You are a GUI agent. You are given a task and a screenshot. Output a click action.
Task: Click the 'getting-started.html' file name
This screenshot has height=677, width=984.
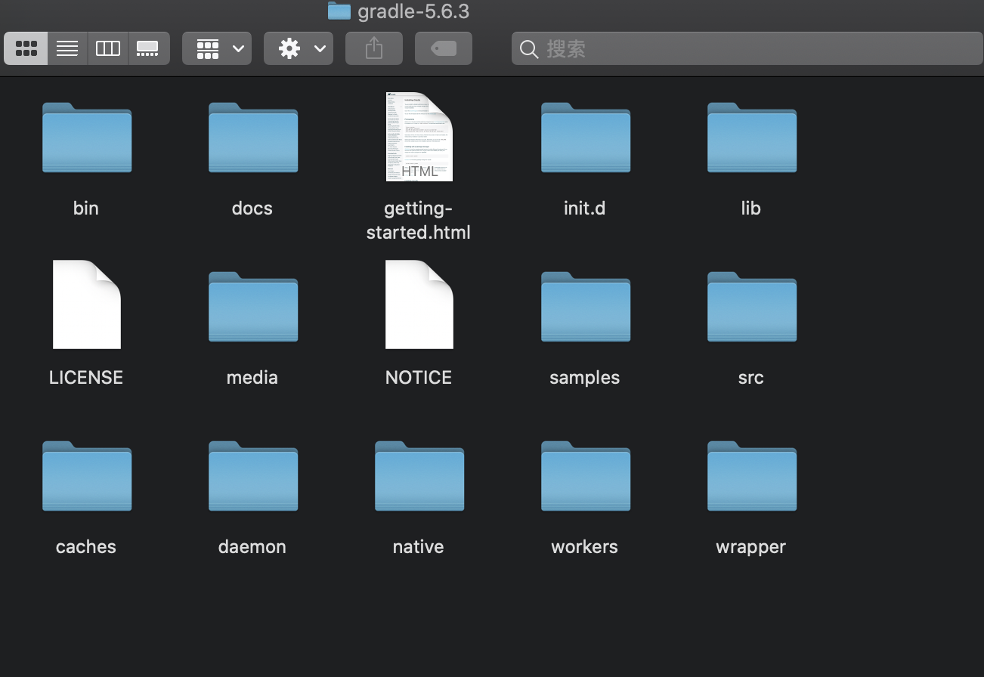419,221
